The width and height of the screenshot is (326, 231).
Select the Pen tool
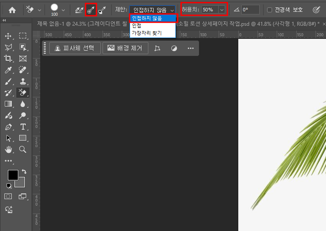point(8,127)
